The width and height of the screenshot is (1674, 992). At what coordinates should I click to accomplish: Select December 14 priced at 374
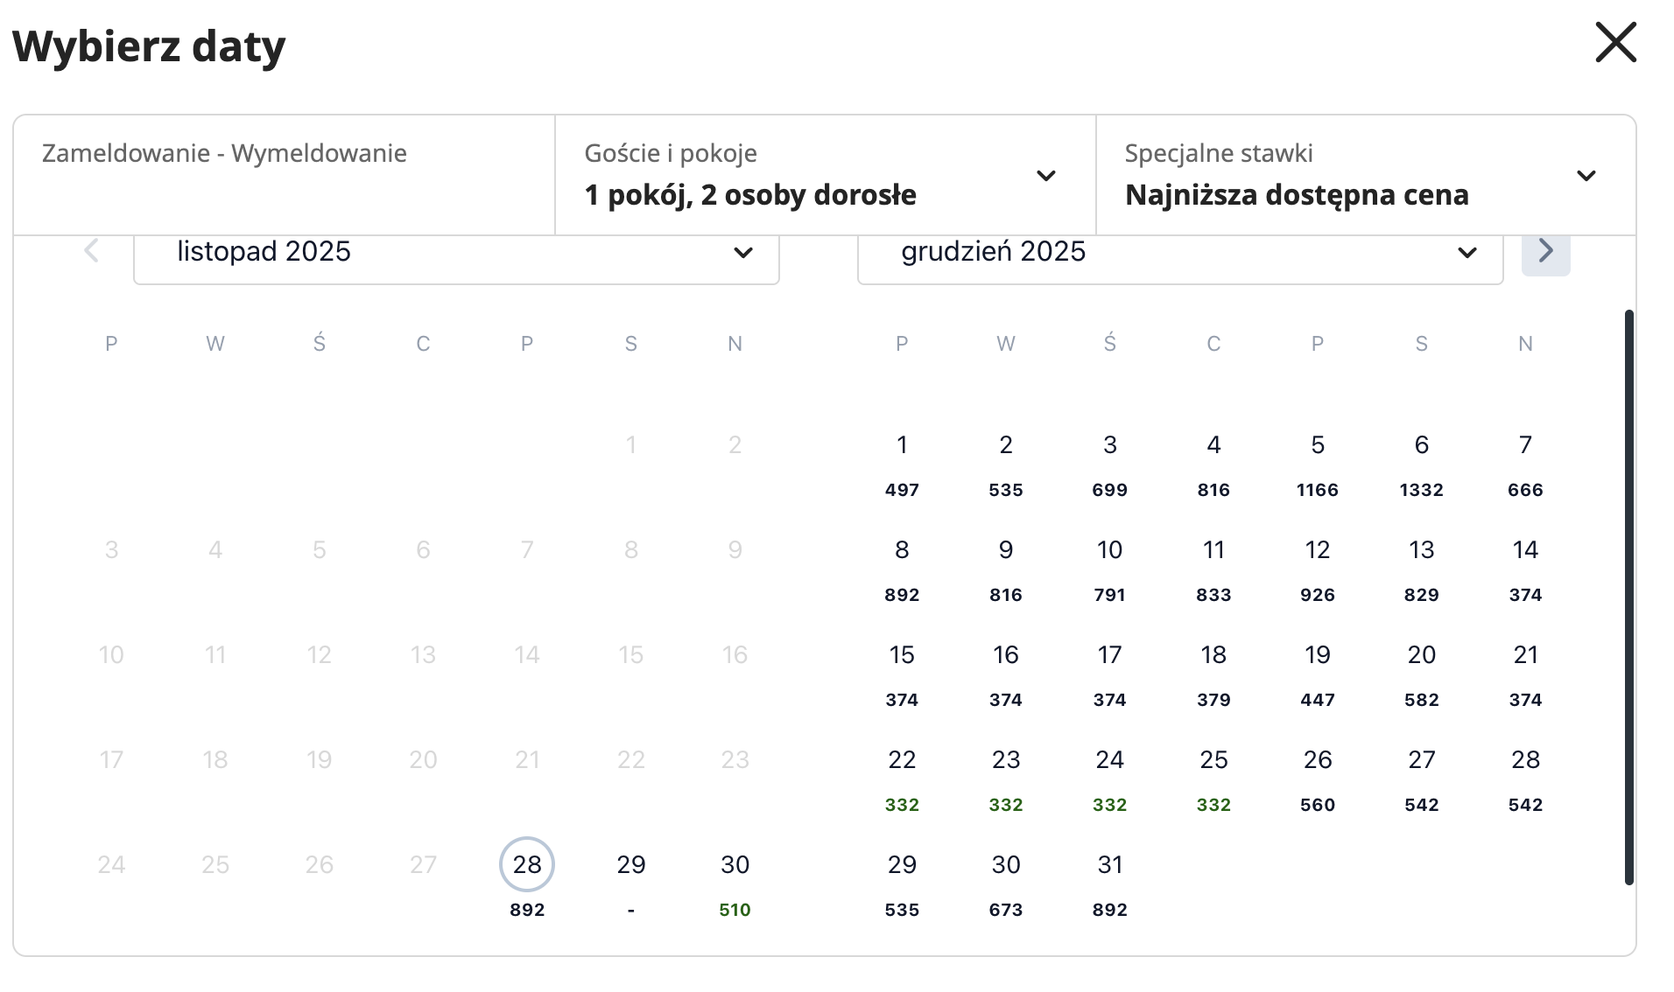click(x=1525, y=564)
